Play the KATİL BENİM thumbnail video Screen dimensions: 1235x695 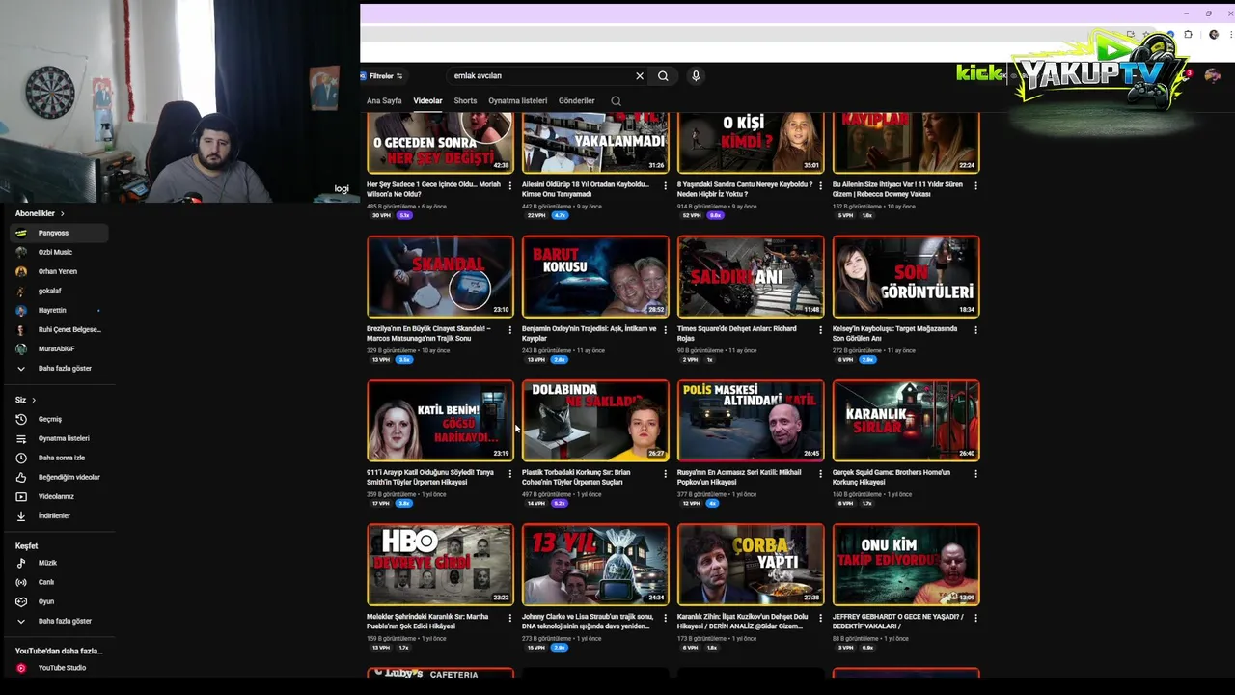440,421
